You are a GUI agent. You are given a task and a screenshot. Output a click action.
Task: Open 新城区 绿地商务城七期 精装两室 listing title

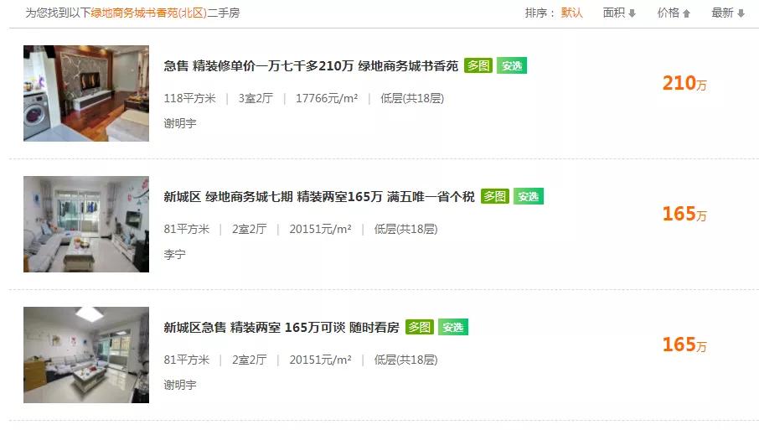pyautogui.click(x=319, y=197)
